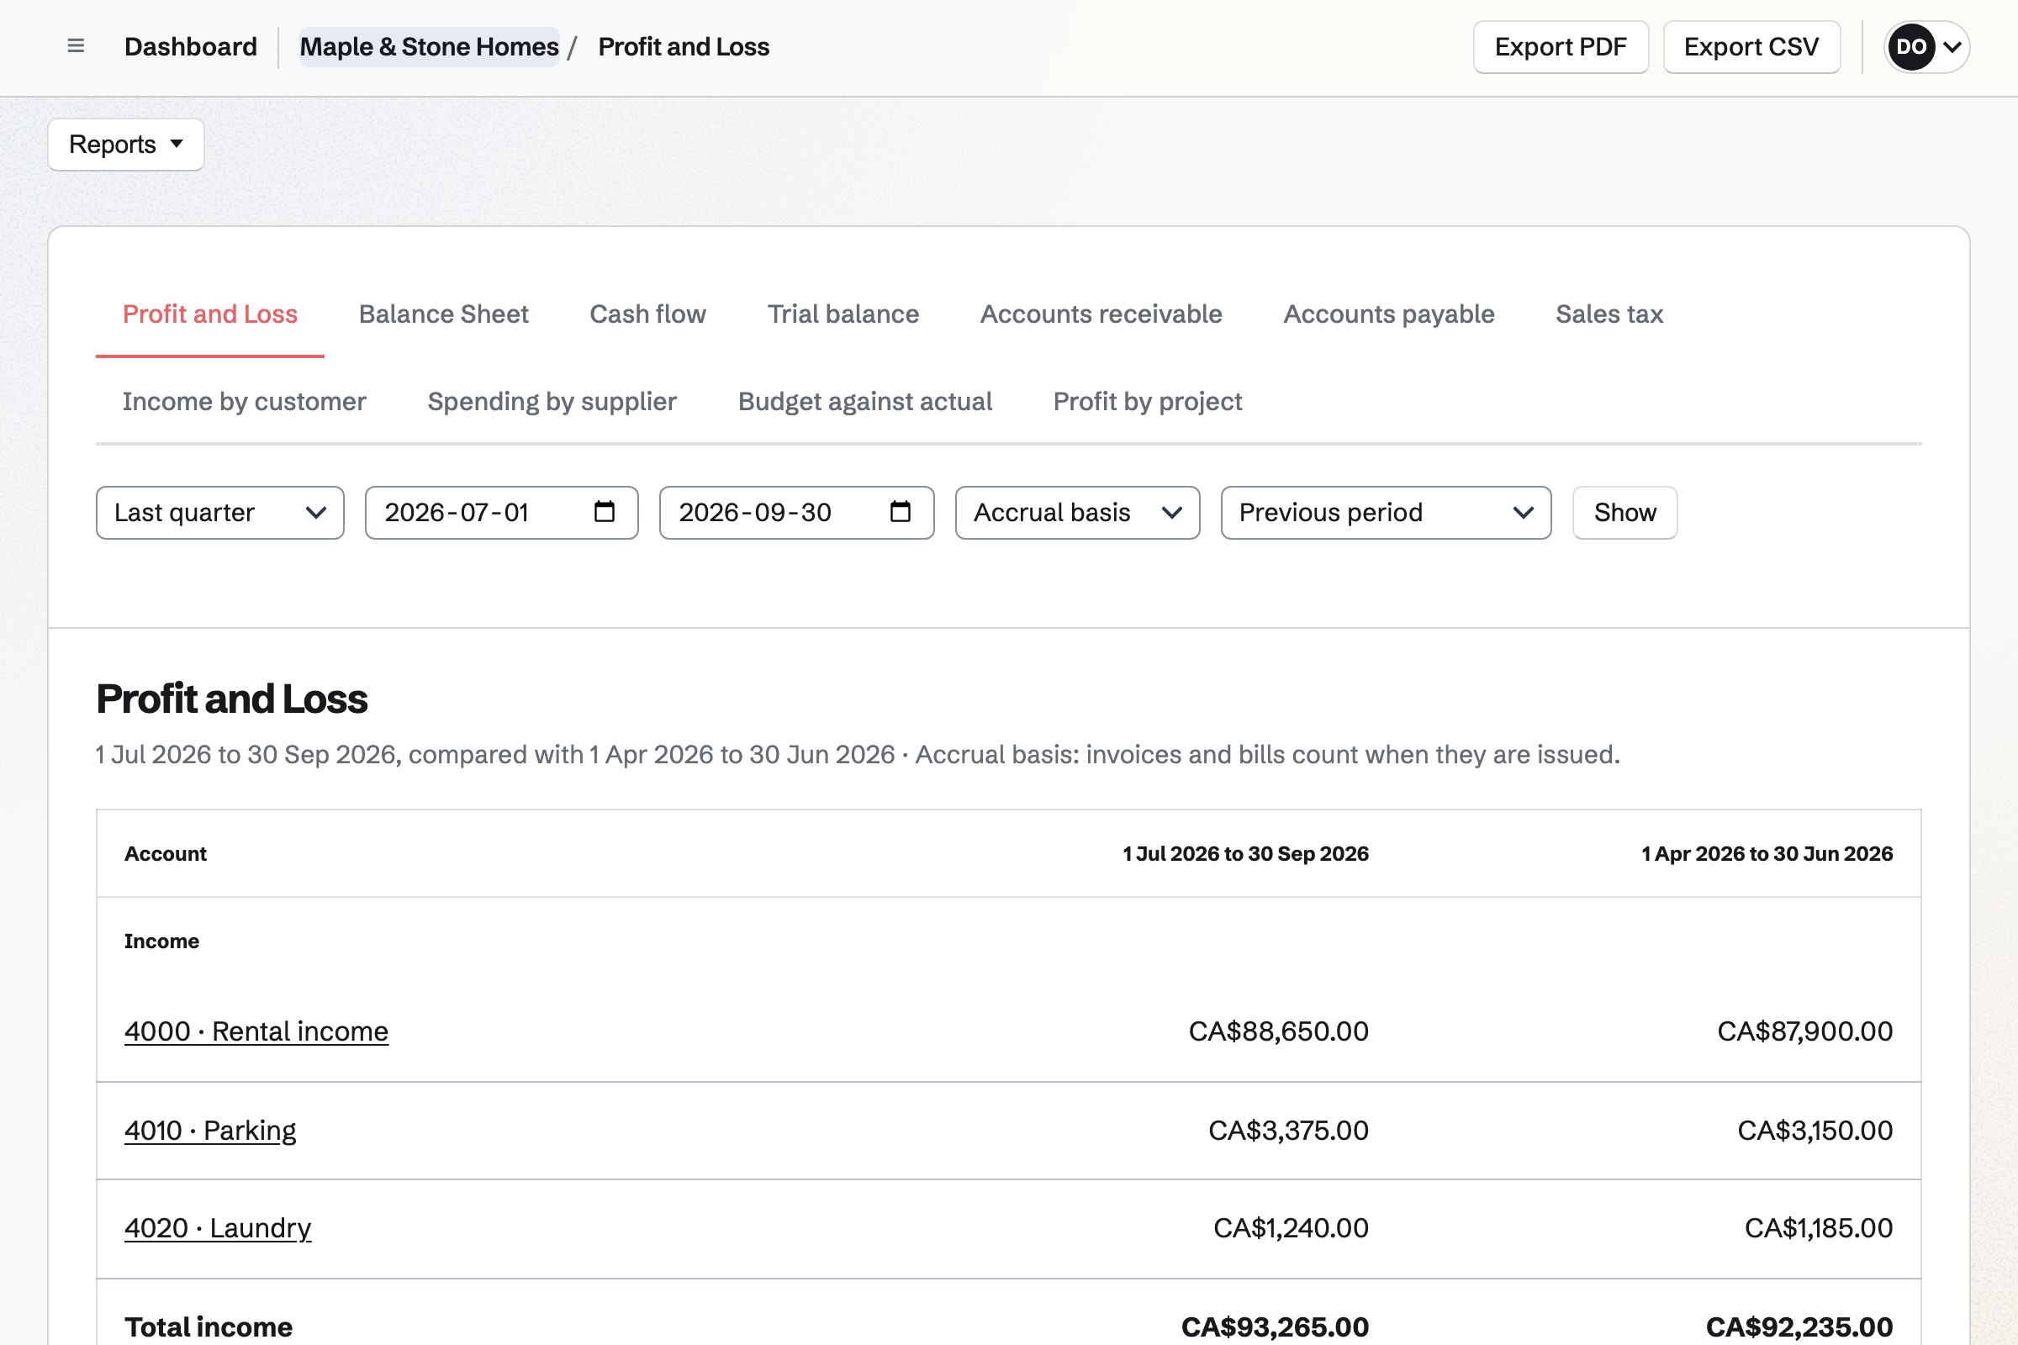Open Maple & Stone Homes breadcrumb
This screenshot has width=2018, height=1345.
point(429,47)
